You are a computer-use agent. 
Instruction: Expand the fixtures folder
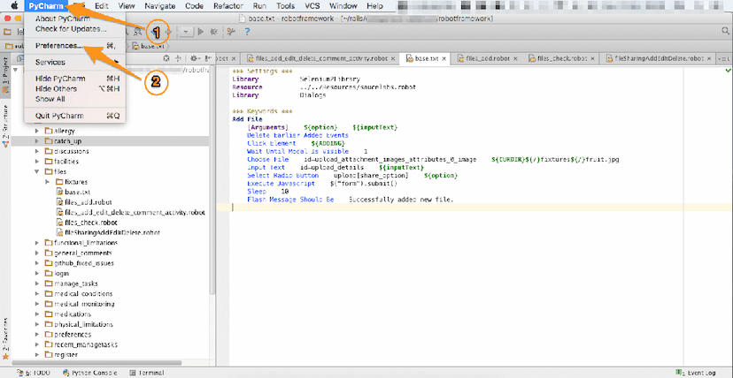(x=48, y=182)
